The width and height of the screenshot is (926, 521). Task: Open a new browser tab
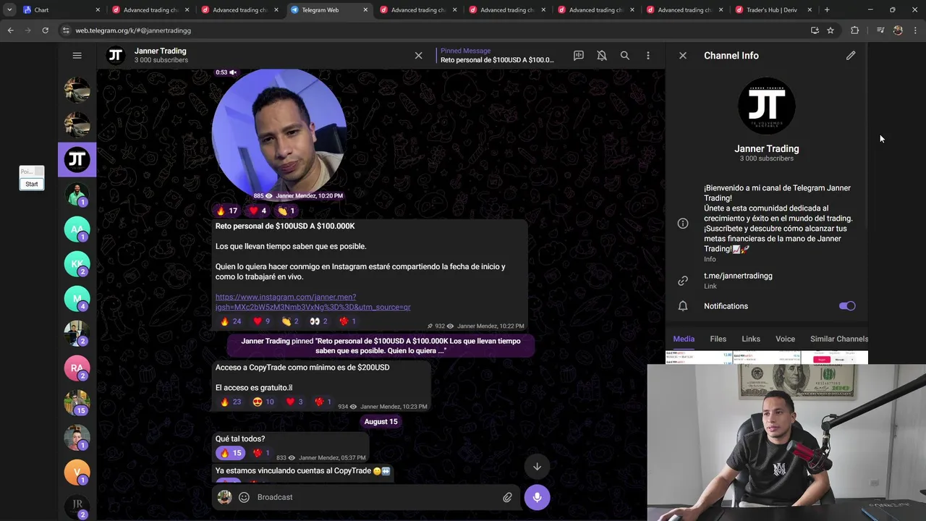[827, 10]
